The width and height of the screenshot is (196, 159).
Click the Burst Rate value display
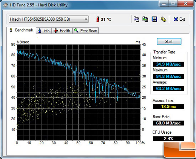tap(168, 123)
